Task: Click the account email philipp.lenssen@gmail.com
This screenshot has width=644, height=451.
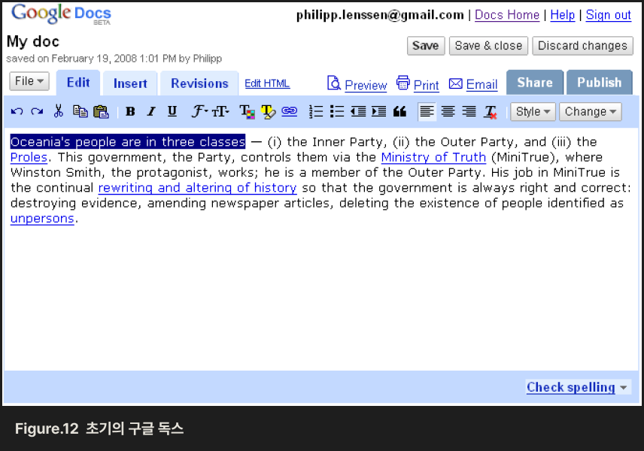Action: coord(380,15)
